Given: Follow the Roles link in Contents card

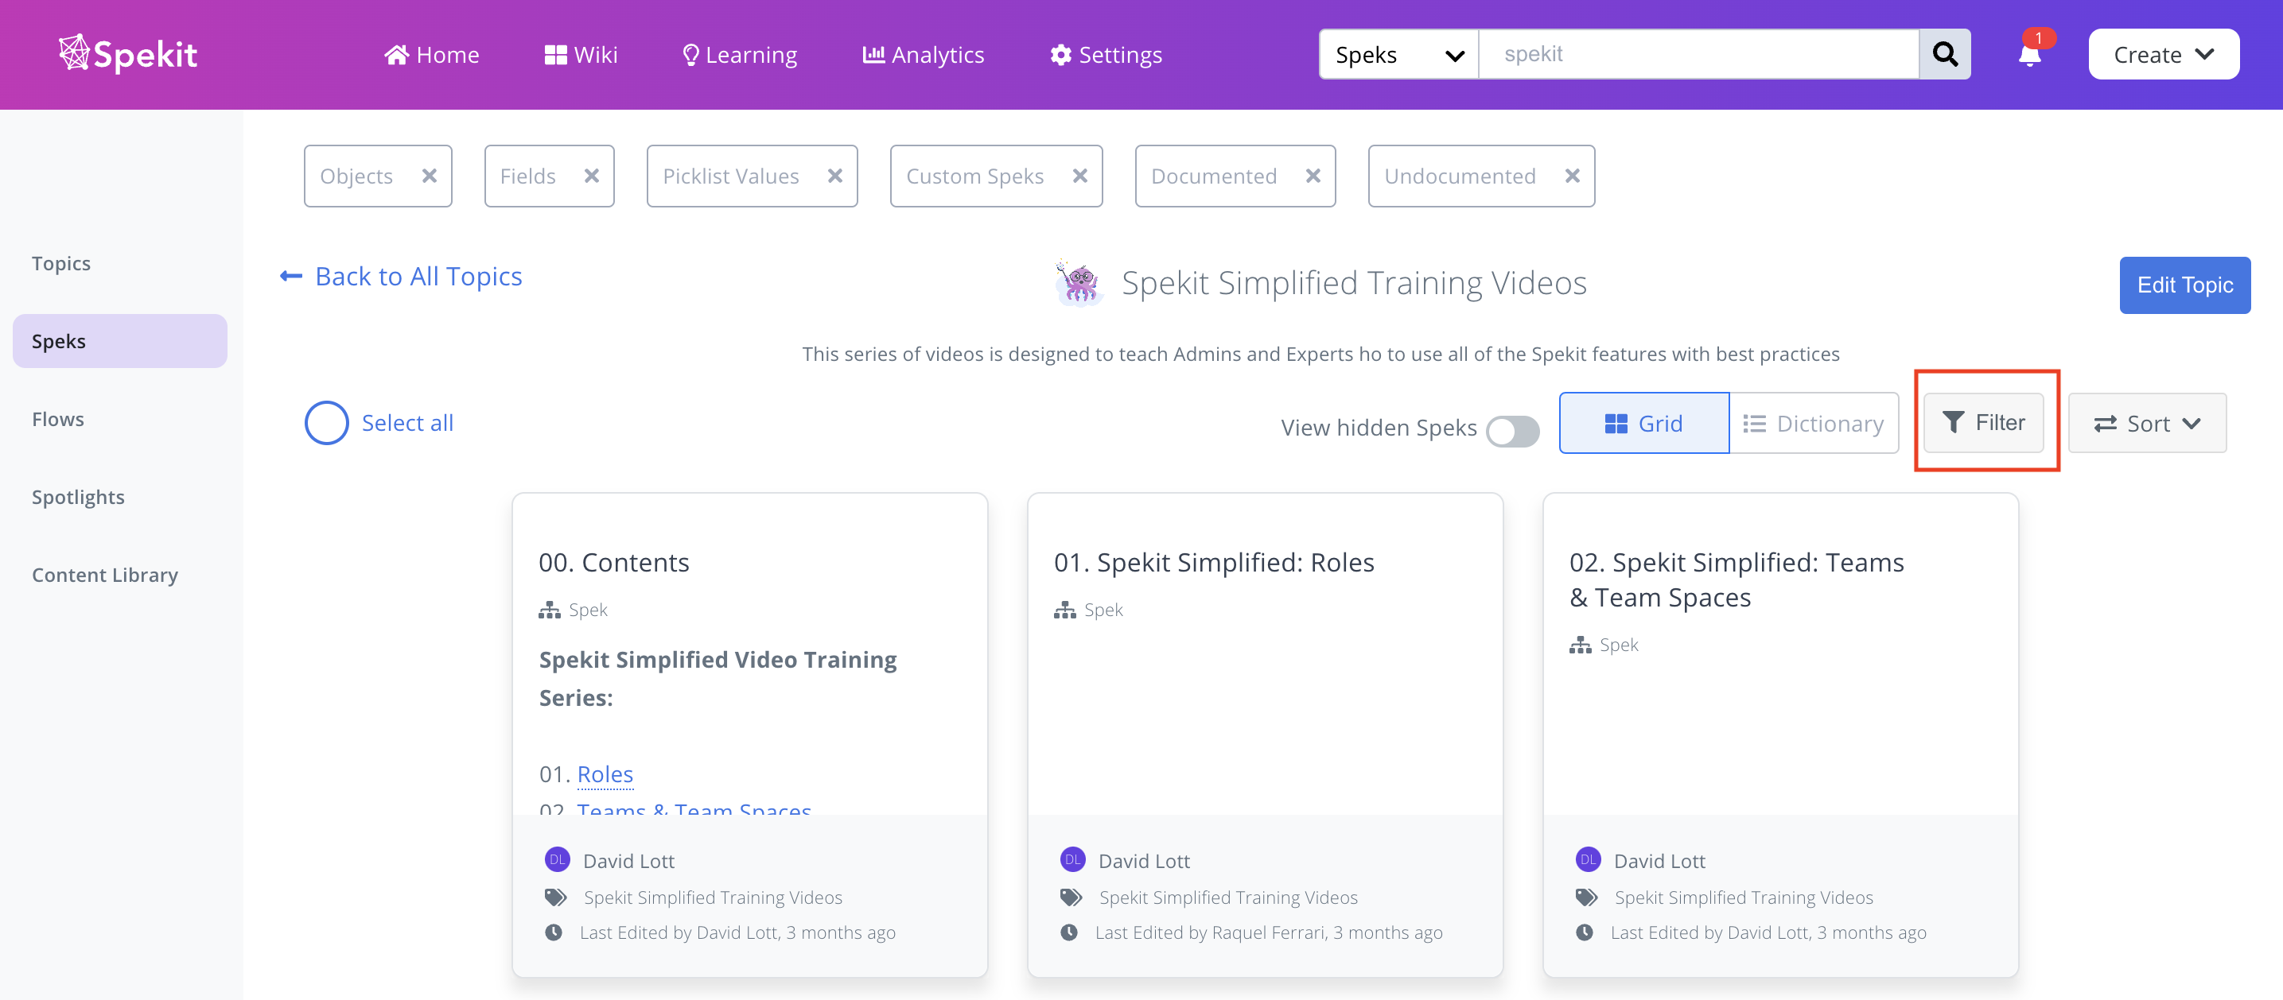Looking at the screenshot, I should (605, 774).
